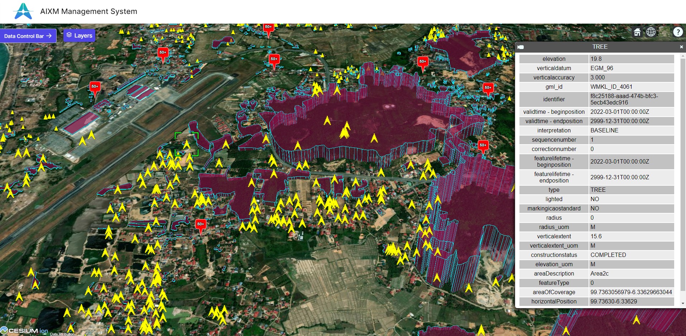Open the satellite imagery base layer picker
The width and height of the screenshot is (686, 336).
point(664,32)
